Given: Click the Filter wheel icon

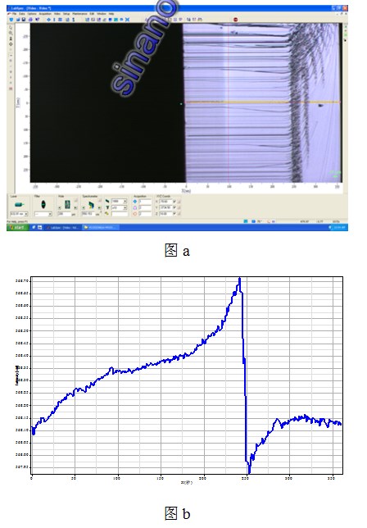Looking at the screenshot, I should [x=43, y=204].
